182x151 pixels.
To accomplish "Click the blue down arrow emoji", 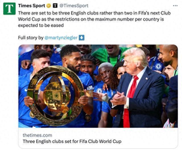I will (x=82, y=38).
